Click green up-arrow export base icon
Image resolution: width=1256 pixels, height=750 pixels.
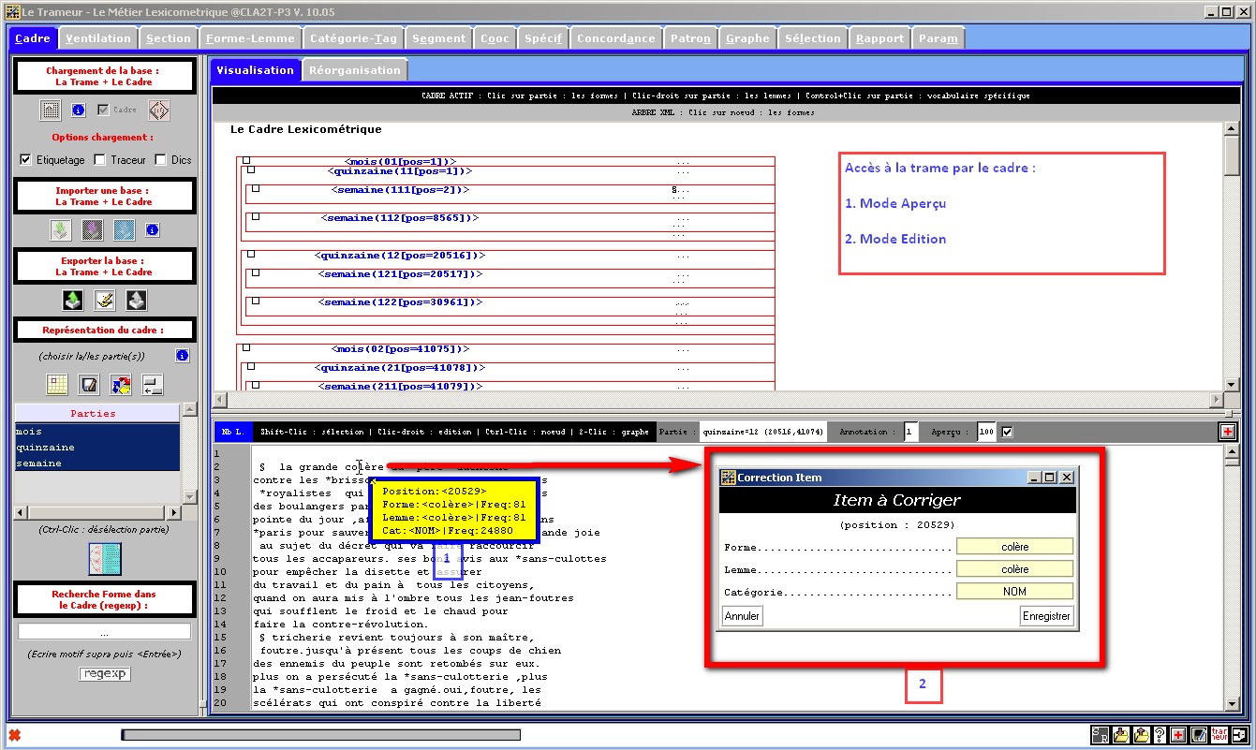(73, 301)
